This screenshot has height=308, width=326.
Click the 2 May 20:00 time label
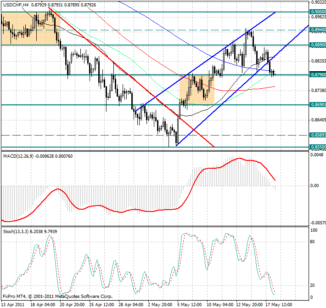coord(160,305)
